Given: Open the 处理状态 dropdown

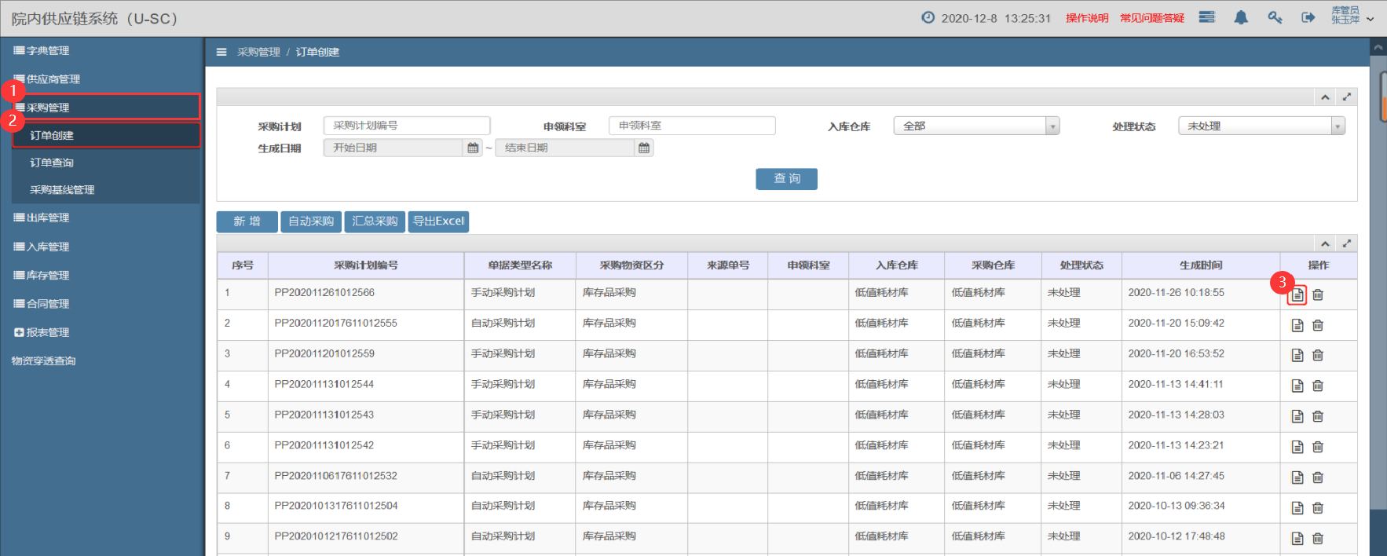Looking at the screenshot, I should click(x=1261, y=126).
